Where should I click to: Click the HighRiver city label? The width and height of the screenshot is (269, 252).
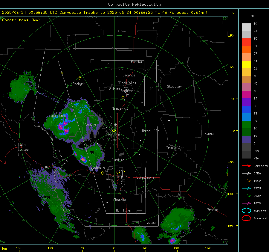pos(124,210)
